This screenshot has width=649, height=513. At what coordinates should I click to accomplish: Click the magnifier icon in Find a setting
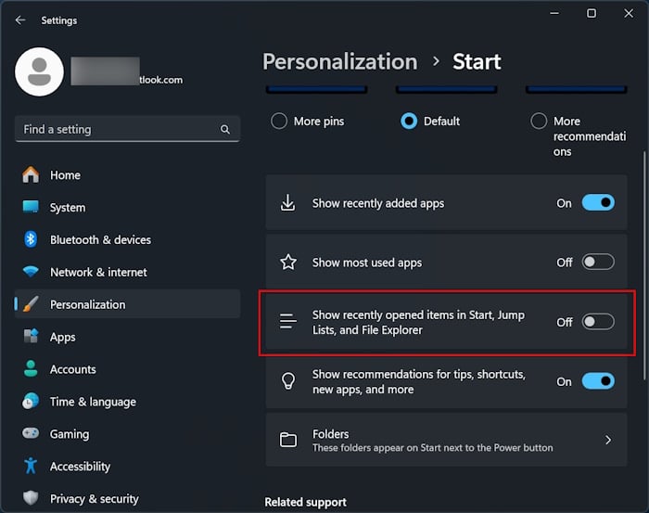tap(224, 130)
